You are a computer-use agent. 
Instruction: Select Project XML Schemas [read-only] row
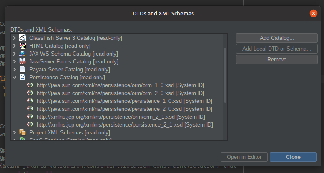point(69,132)
